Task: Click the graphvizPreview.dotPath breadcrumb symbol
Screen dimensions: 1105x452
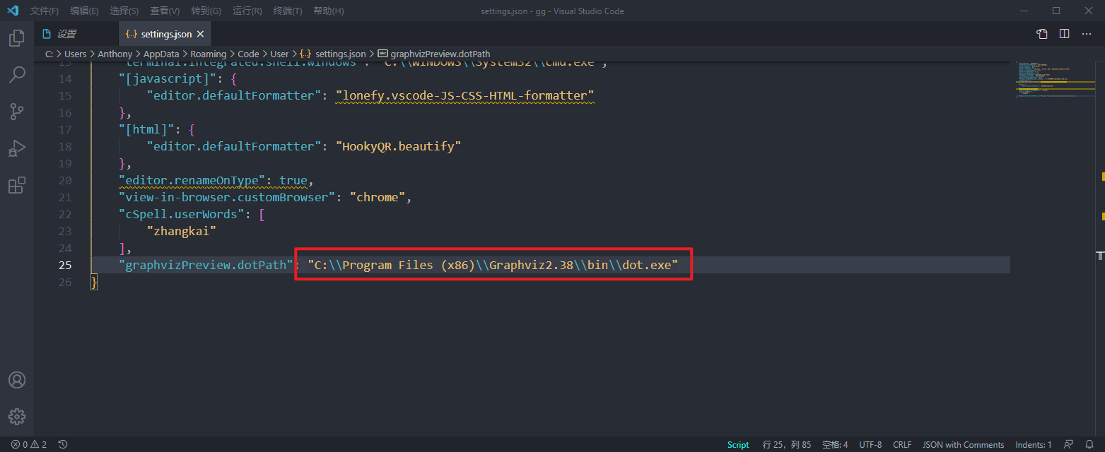Action: [x=434, y=54]
